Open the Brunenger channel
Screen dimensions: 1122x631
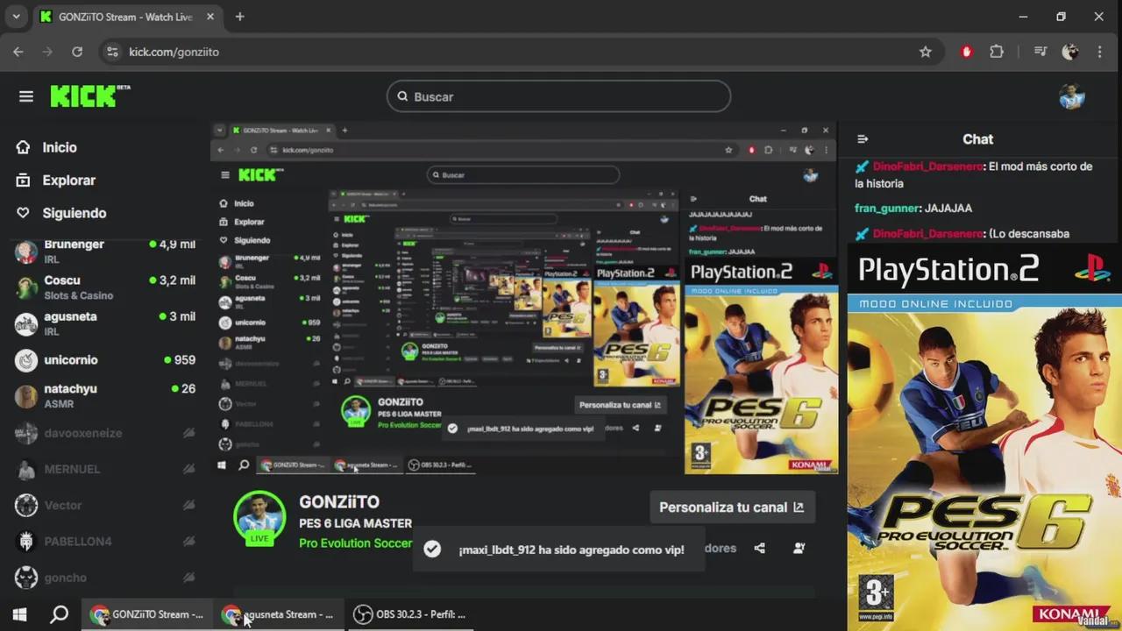(105, 252)
